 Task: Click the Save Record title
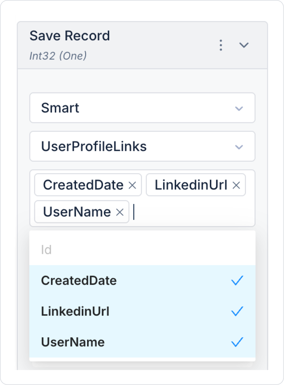point(70,36)
